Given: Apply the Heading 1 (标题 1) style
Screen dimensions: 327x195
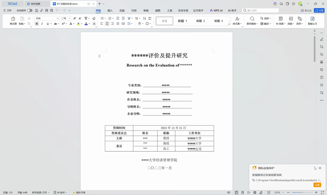Looking at the screenshot, I should pos(182,21).
